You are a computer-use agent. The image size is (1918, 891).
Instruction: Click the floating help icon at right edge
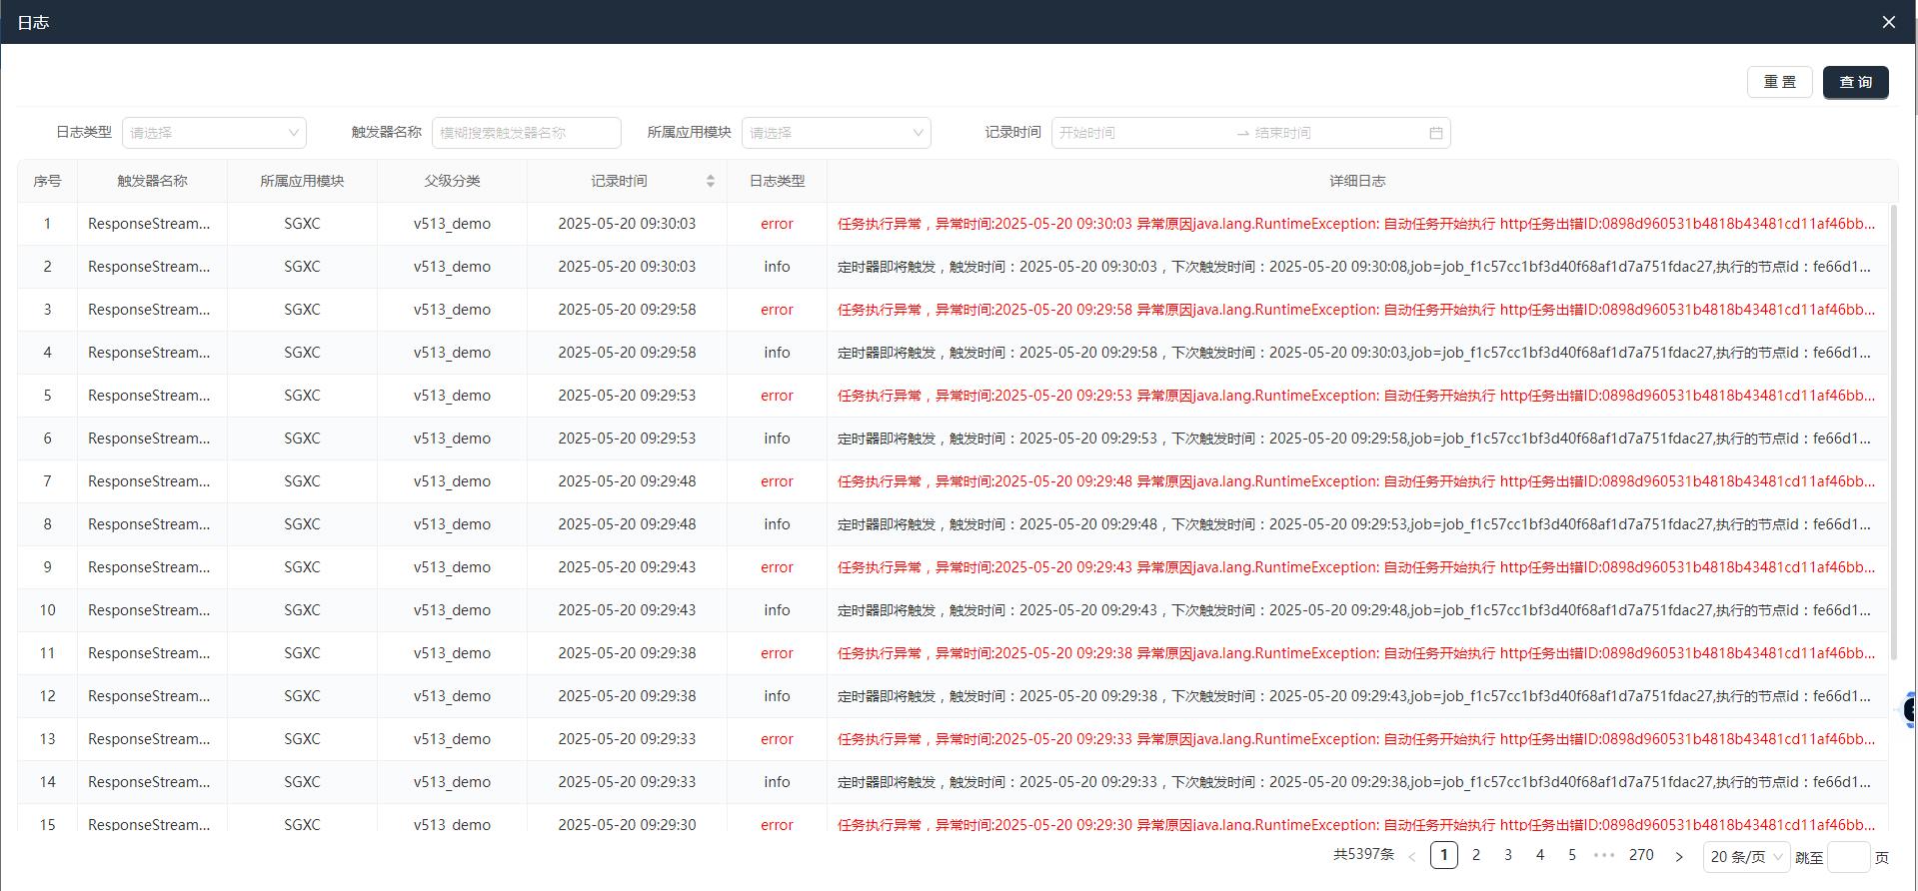click(x=1909, y=709)
